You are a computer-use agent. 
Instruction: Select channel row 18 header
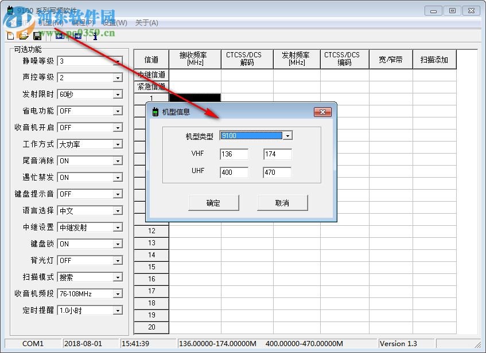151,304
